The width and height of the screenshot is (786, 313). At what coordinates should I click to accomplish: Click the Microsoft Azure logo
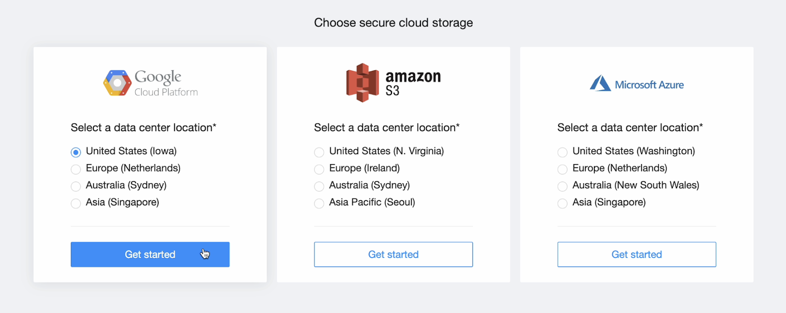pos(637,84)
